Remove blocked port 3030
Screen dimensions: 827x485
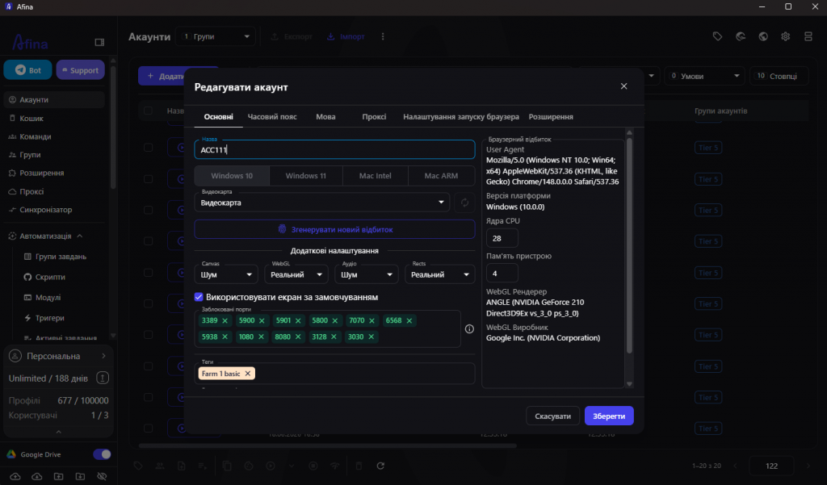click(x=372, y=337)
